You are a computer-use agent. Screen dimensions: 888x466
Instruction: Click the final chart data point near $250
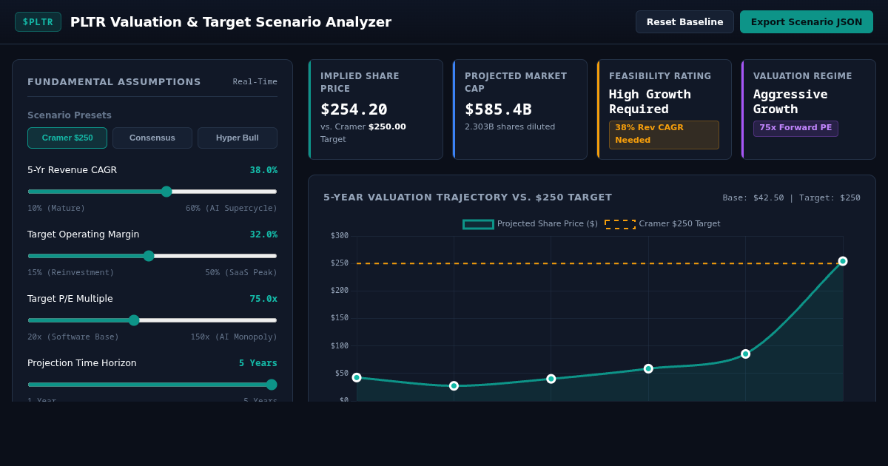click(x=843, y=261)
